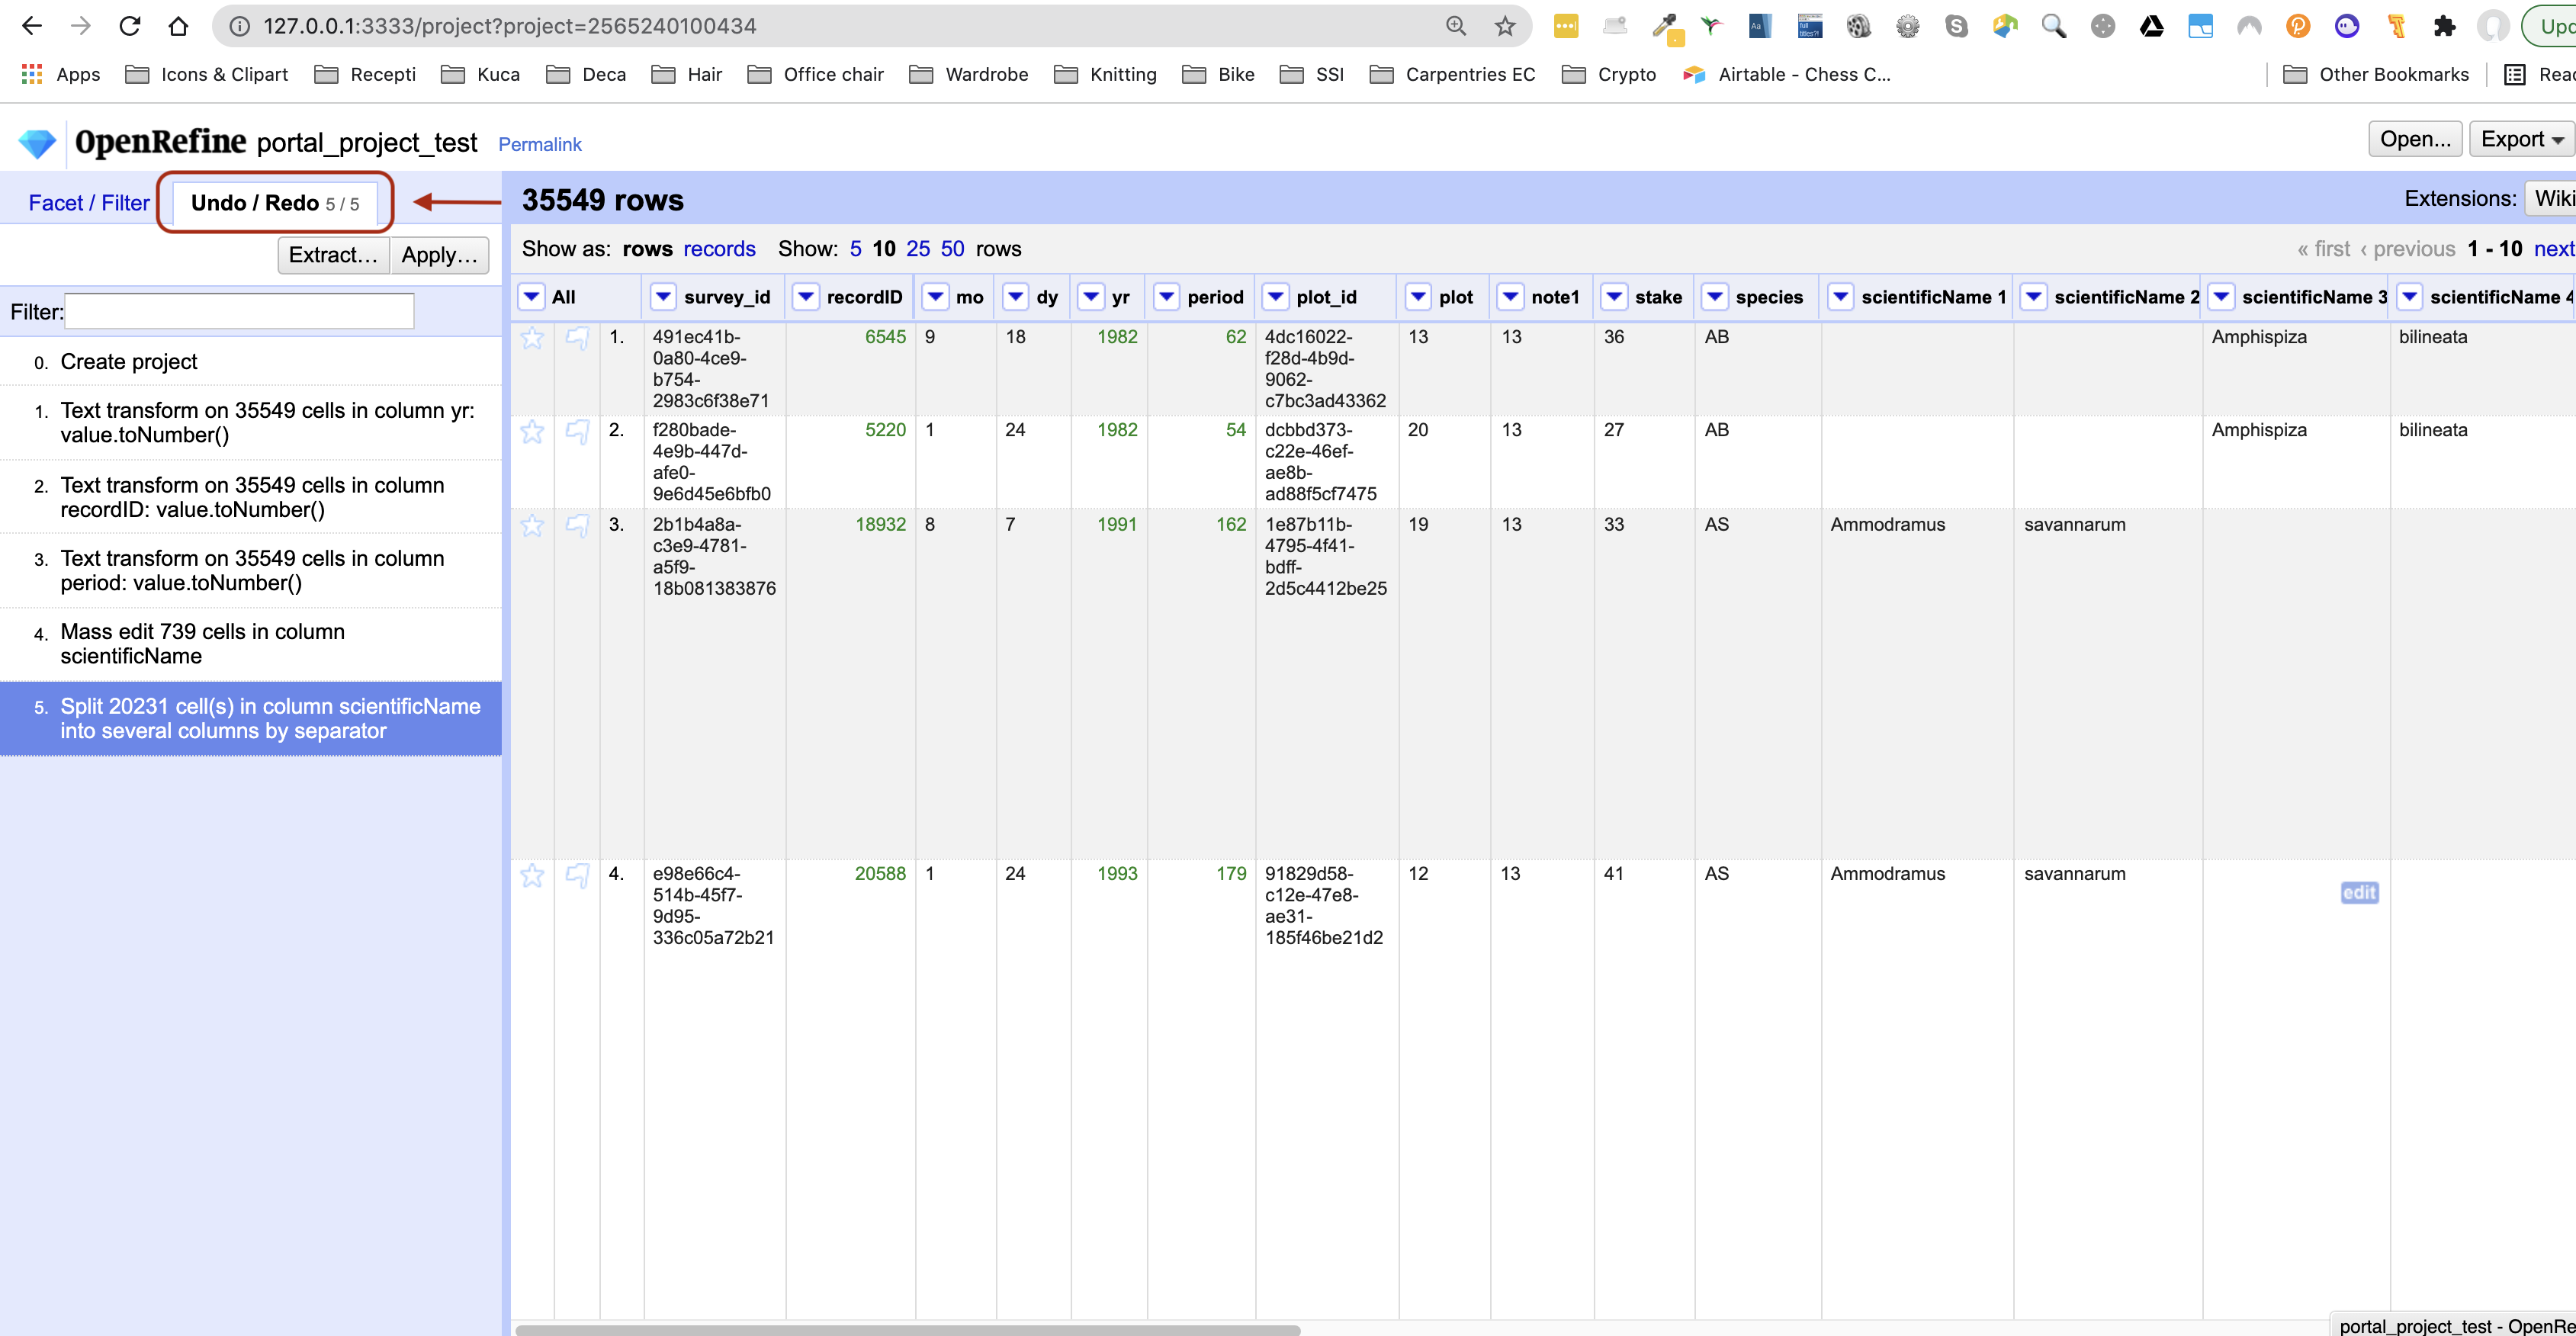Screen dimensions: 2576x1336
Task: Open the species column dropdown menu
Action: [x=1715, y=297]
